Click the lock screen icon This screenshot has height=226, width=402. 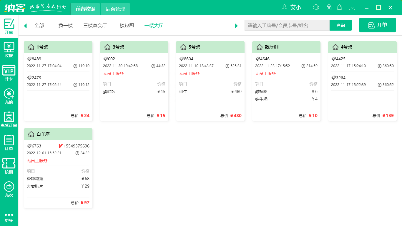point(329,7)
